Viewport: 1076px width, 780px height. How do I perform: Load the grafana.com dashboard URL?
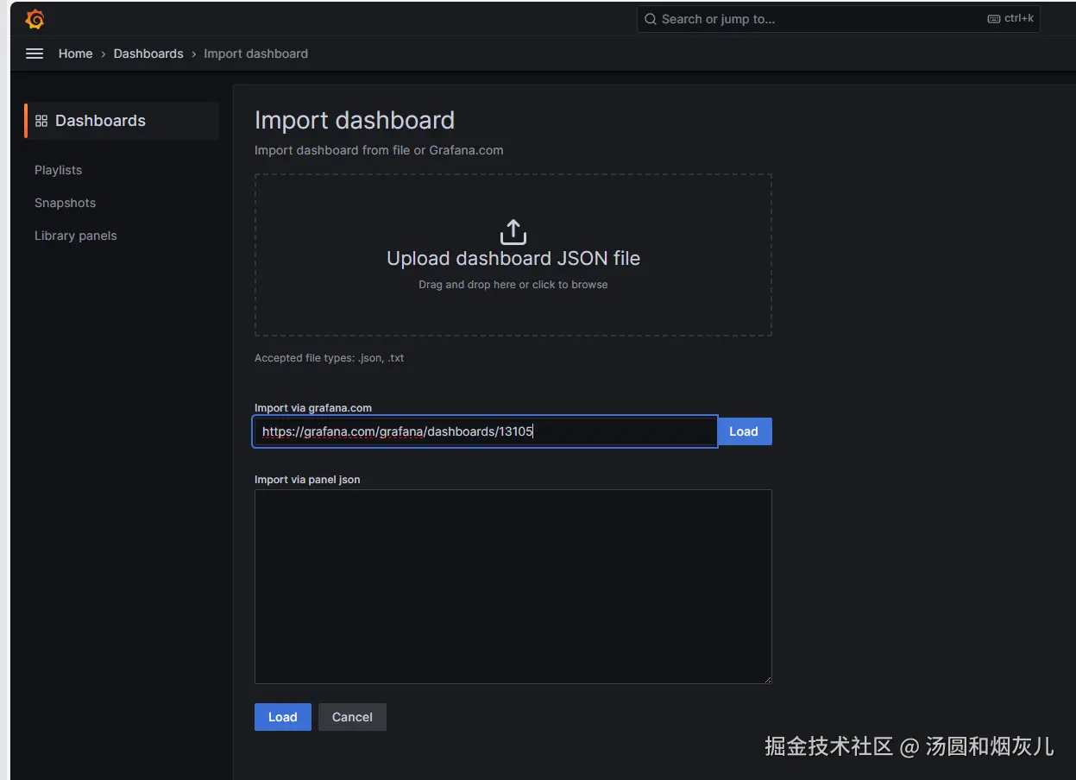(x=744, y=431)
